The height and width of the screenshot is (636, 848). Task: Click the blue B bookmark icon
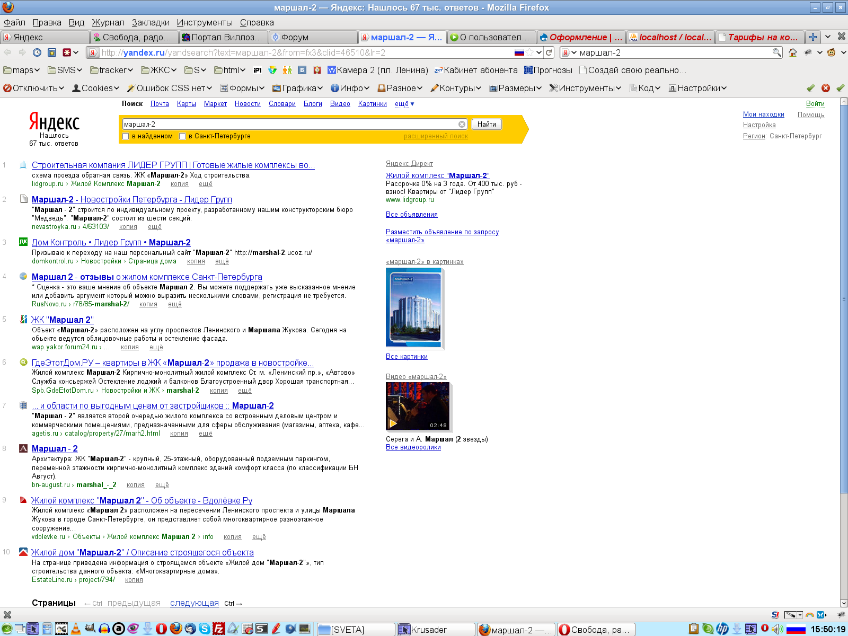coord(302,70)
